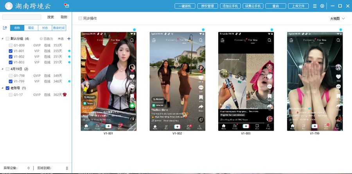The width and height of the screenshot is (352, 174).
Task: Uncheck the V1-802 device checkbox
Action: point(11,57)
